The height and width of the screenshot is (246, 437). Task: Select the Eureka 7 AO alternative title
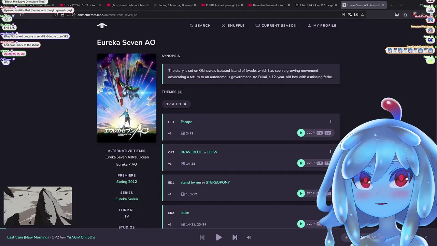click(126, 164)
